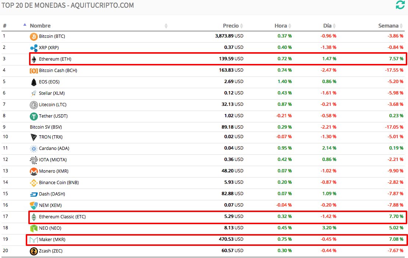This screenshot has height=258, width=408.
Task: Click the Tether logo icon
Action: click(33, 117)
